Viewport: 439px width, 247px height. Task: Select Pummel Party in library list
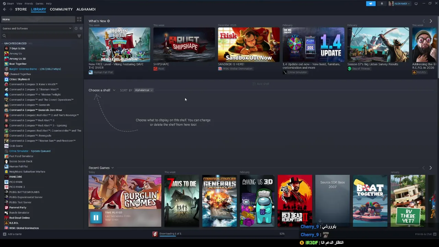click(x=18, y=208)
